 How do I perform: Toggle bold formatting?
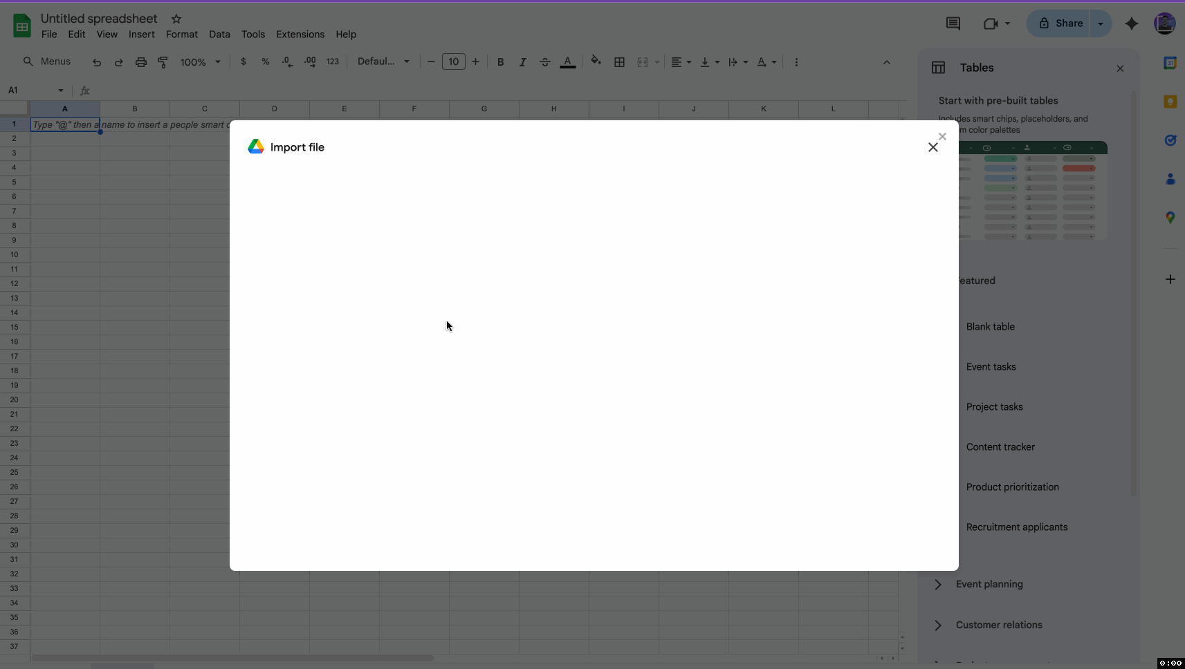[x=499, y=62]
